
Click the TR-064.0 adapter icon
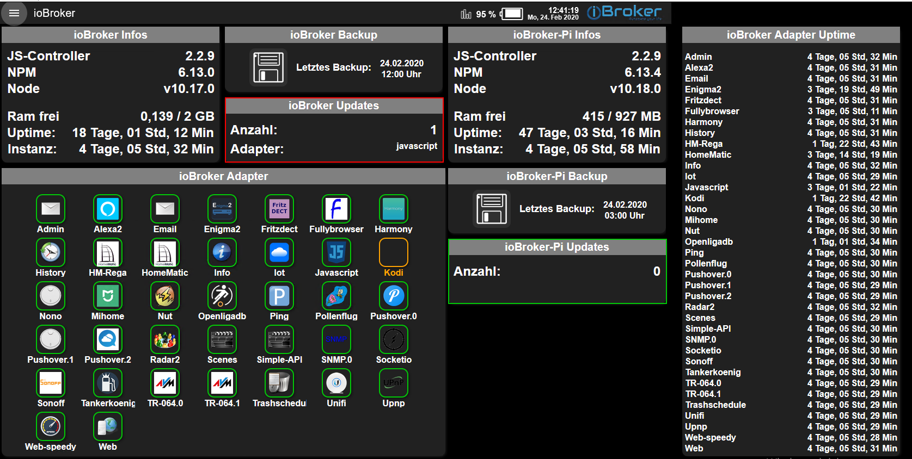click(165, 383)
